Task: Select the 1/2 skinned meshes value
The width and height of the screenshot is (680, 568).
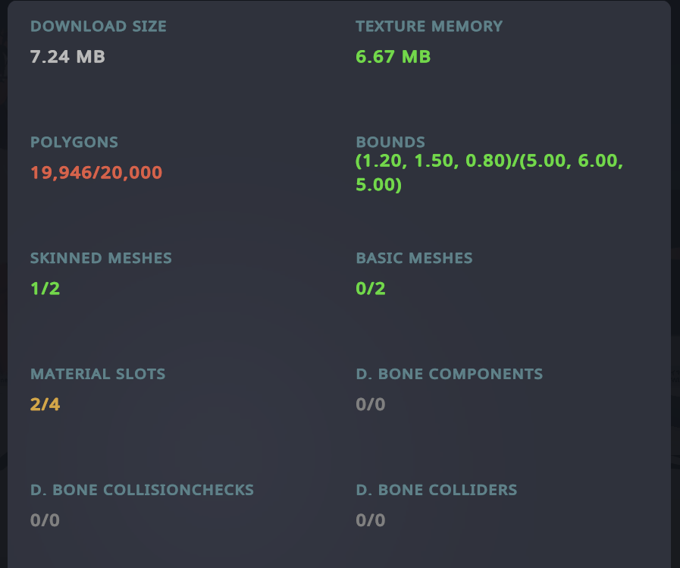Action: (45, 289)
